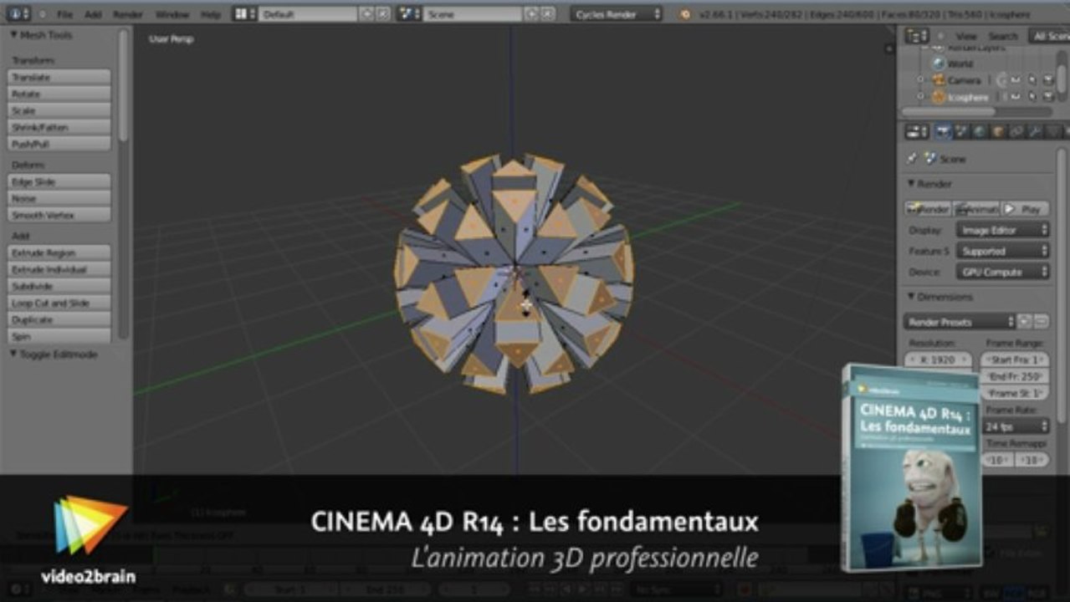
Task: Add a new screen layout with plus icon
Action: 366,14
